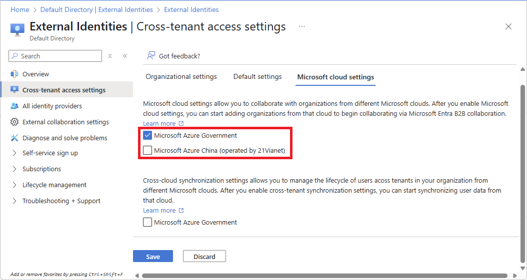Save the cloud settings changes
This screenshot has height=280, width=527.
coord(153,256)
